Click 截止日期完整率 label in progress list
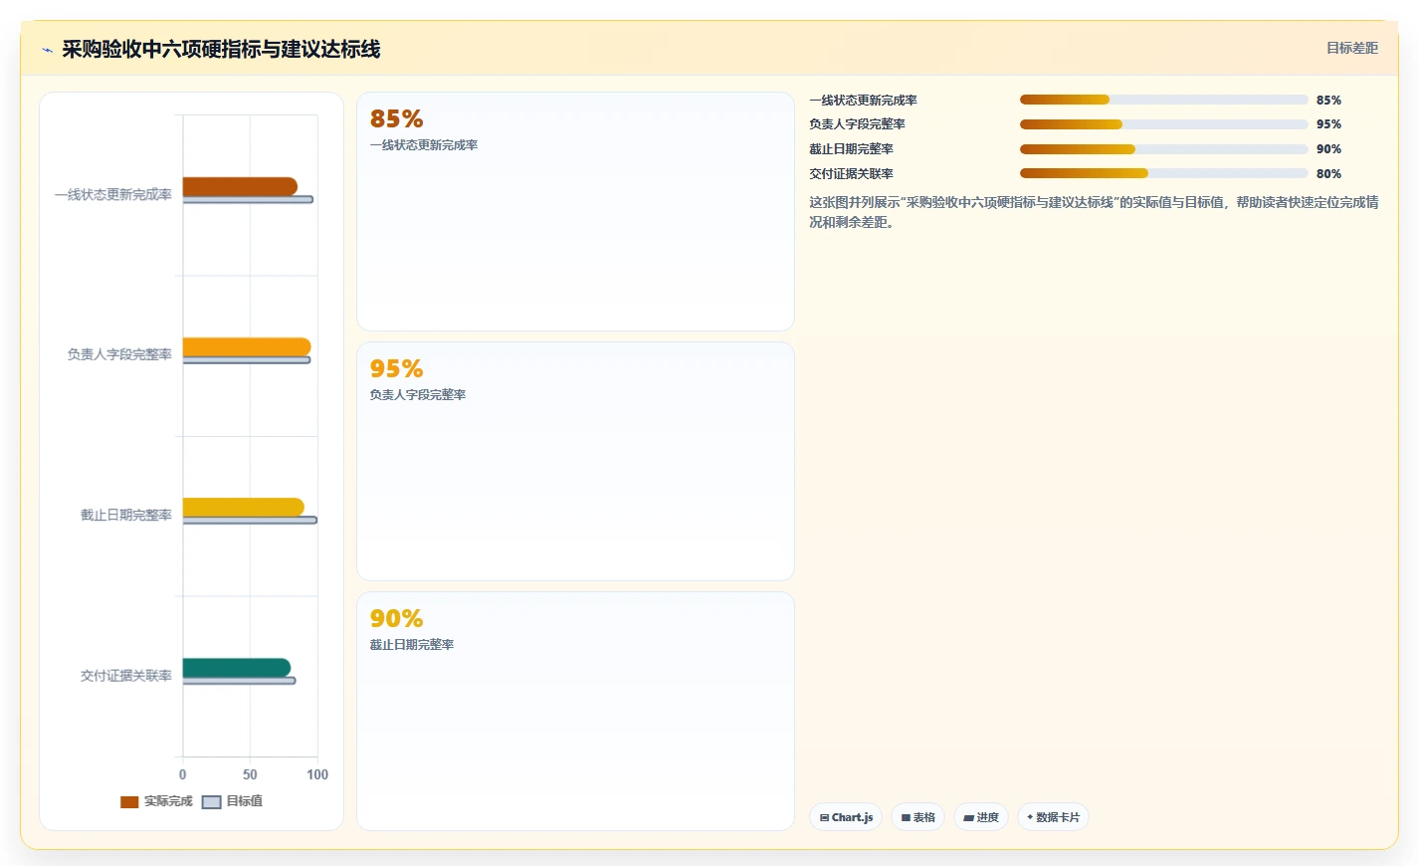The height and width of the screenshot is (866, 1419). [x=852, y=149]
